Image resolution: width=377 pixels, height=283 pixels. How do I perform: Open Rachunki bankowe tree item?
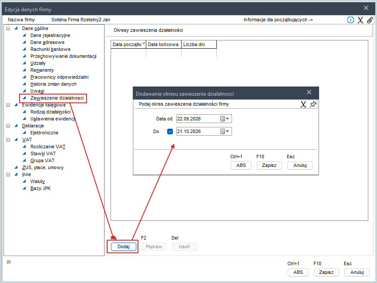tap(50, 49)
